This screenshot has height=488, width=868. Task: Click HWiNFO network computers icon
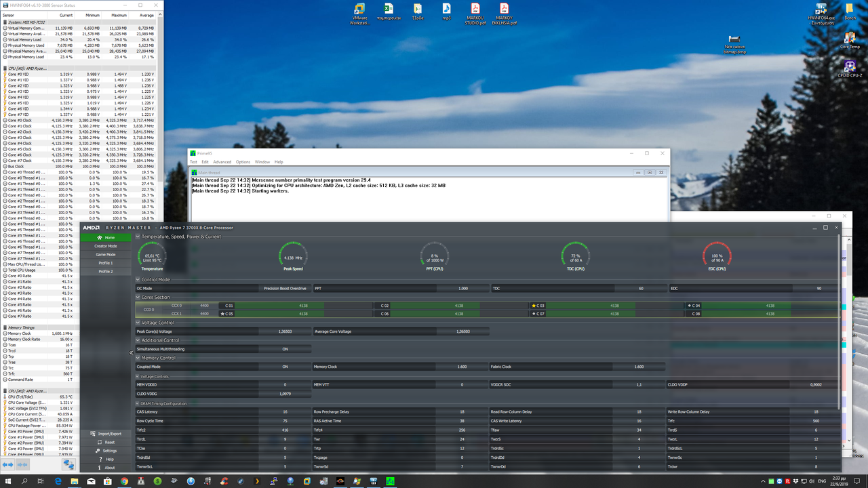click(x=69, y=464)
